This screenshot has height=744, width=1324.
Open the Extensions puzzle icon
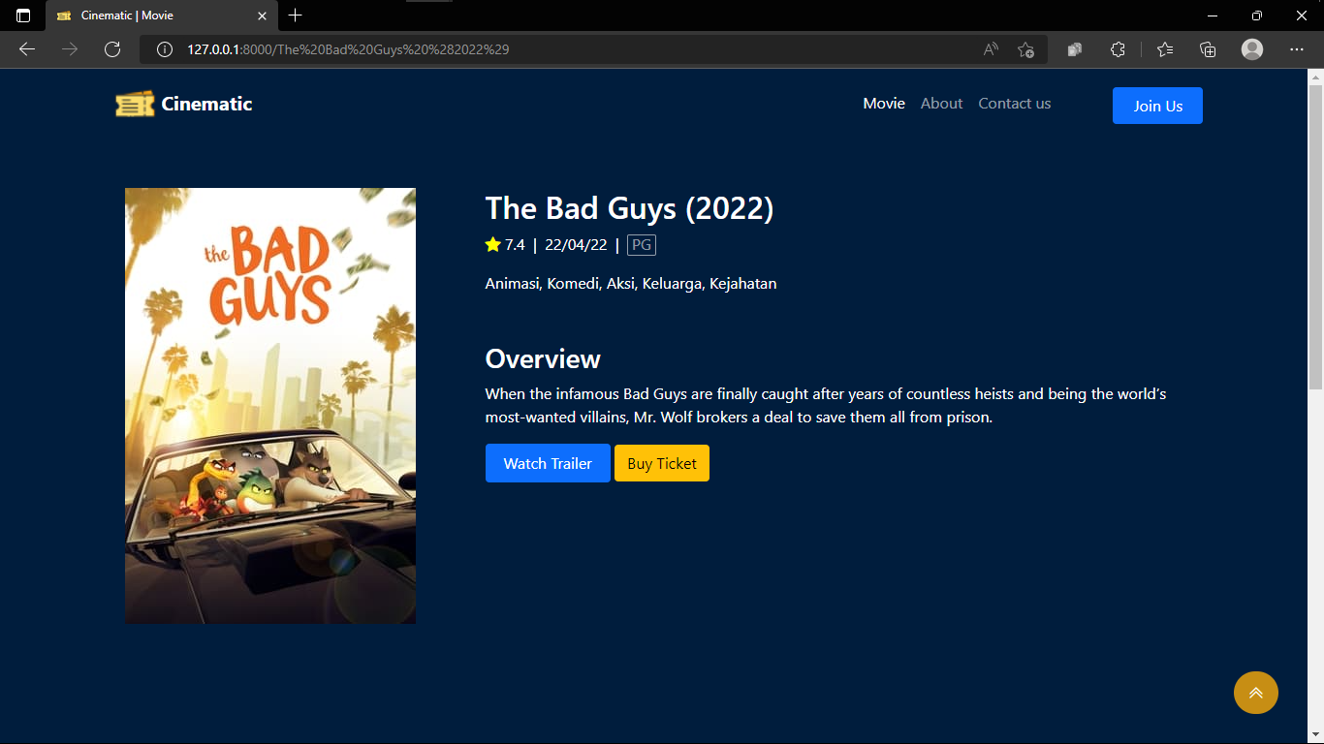(1118, 49)
